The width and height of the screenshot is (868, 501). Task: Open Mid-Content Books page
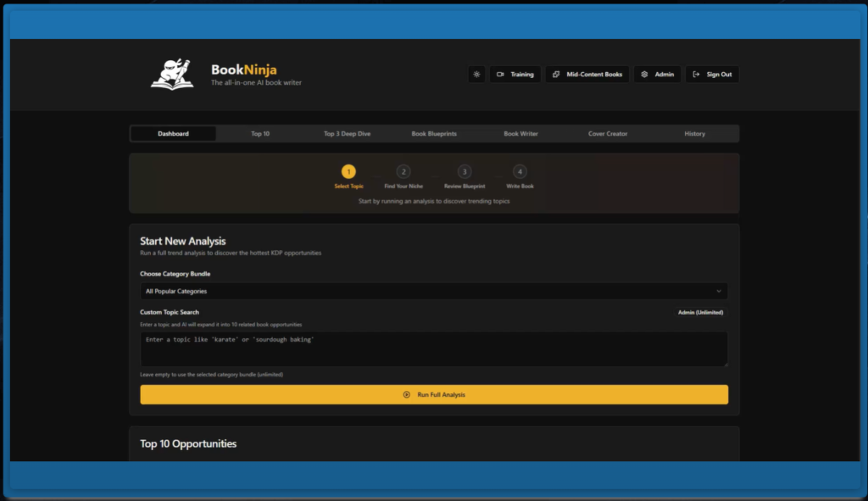pos(587,75)
